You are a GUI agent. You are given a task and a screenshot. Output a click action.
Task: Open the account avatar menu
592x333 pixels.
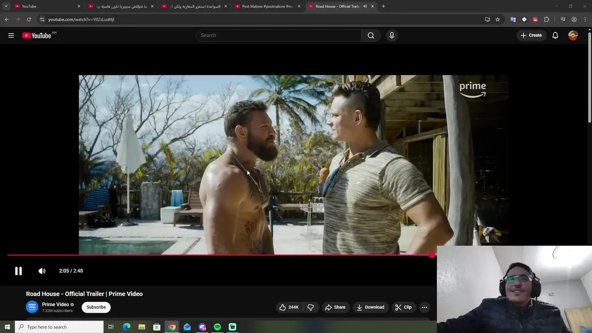(x=573, y=36)
